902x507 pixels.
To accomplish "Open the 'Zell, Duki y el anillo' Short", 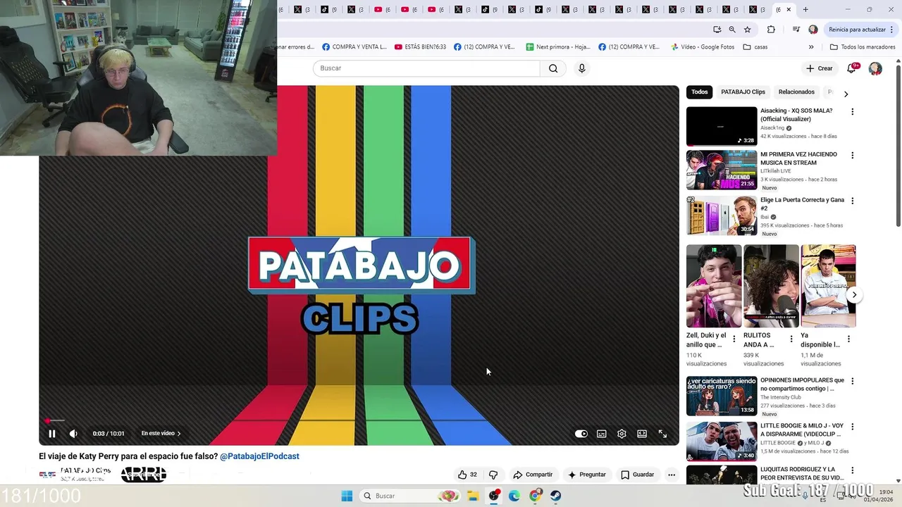I will (x=714, y=286).
